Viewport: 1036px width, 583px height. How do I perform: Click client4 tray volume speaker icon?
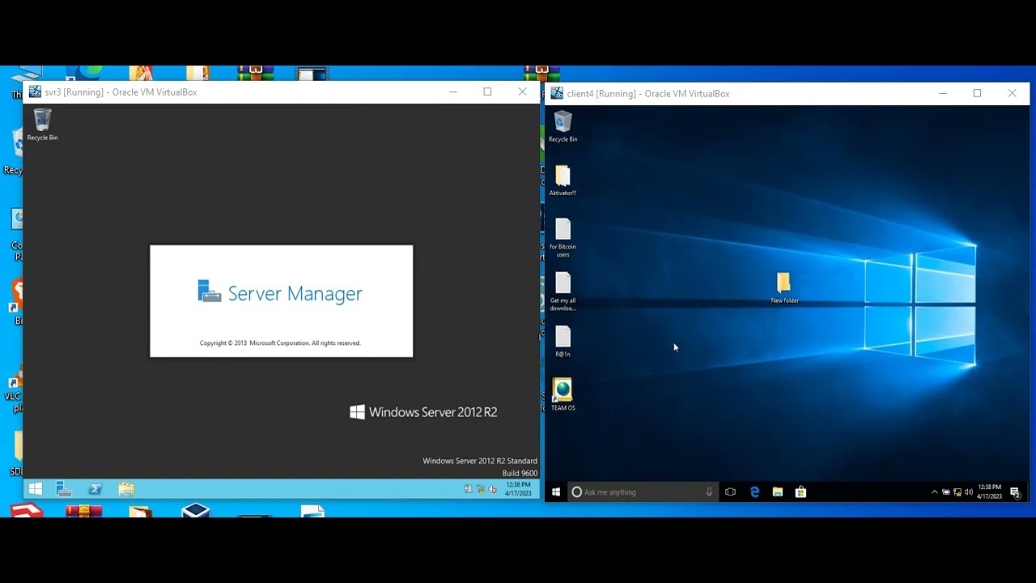pyautogui.click(x=969, y=492)
